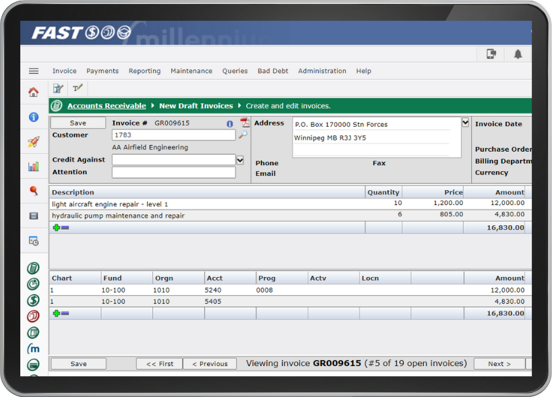Open the Reporting menu
The height and width of the screenshot is (397, 552).
[x=144, y=71]
